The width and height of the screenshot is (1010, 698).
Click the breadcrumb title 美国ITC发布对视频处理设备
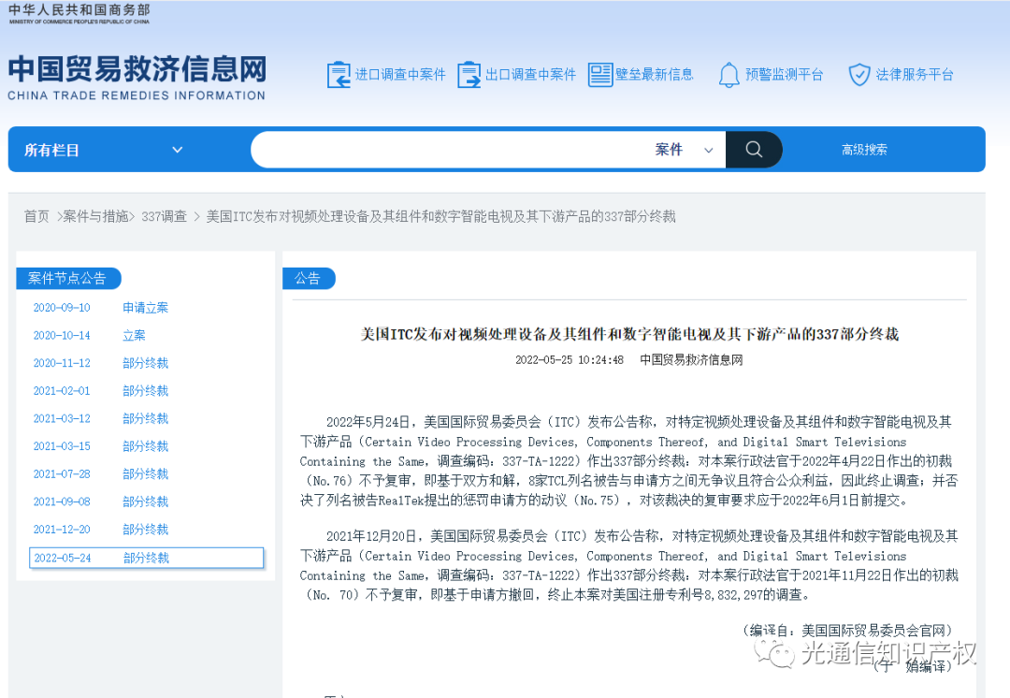click(440, 216)
